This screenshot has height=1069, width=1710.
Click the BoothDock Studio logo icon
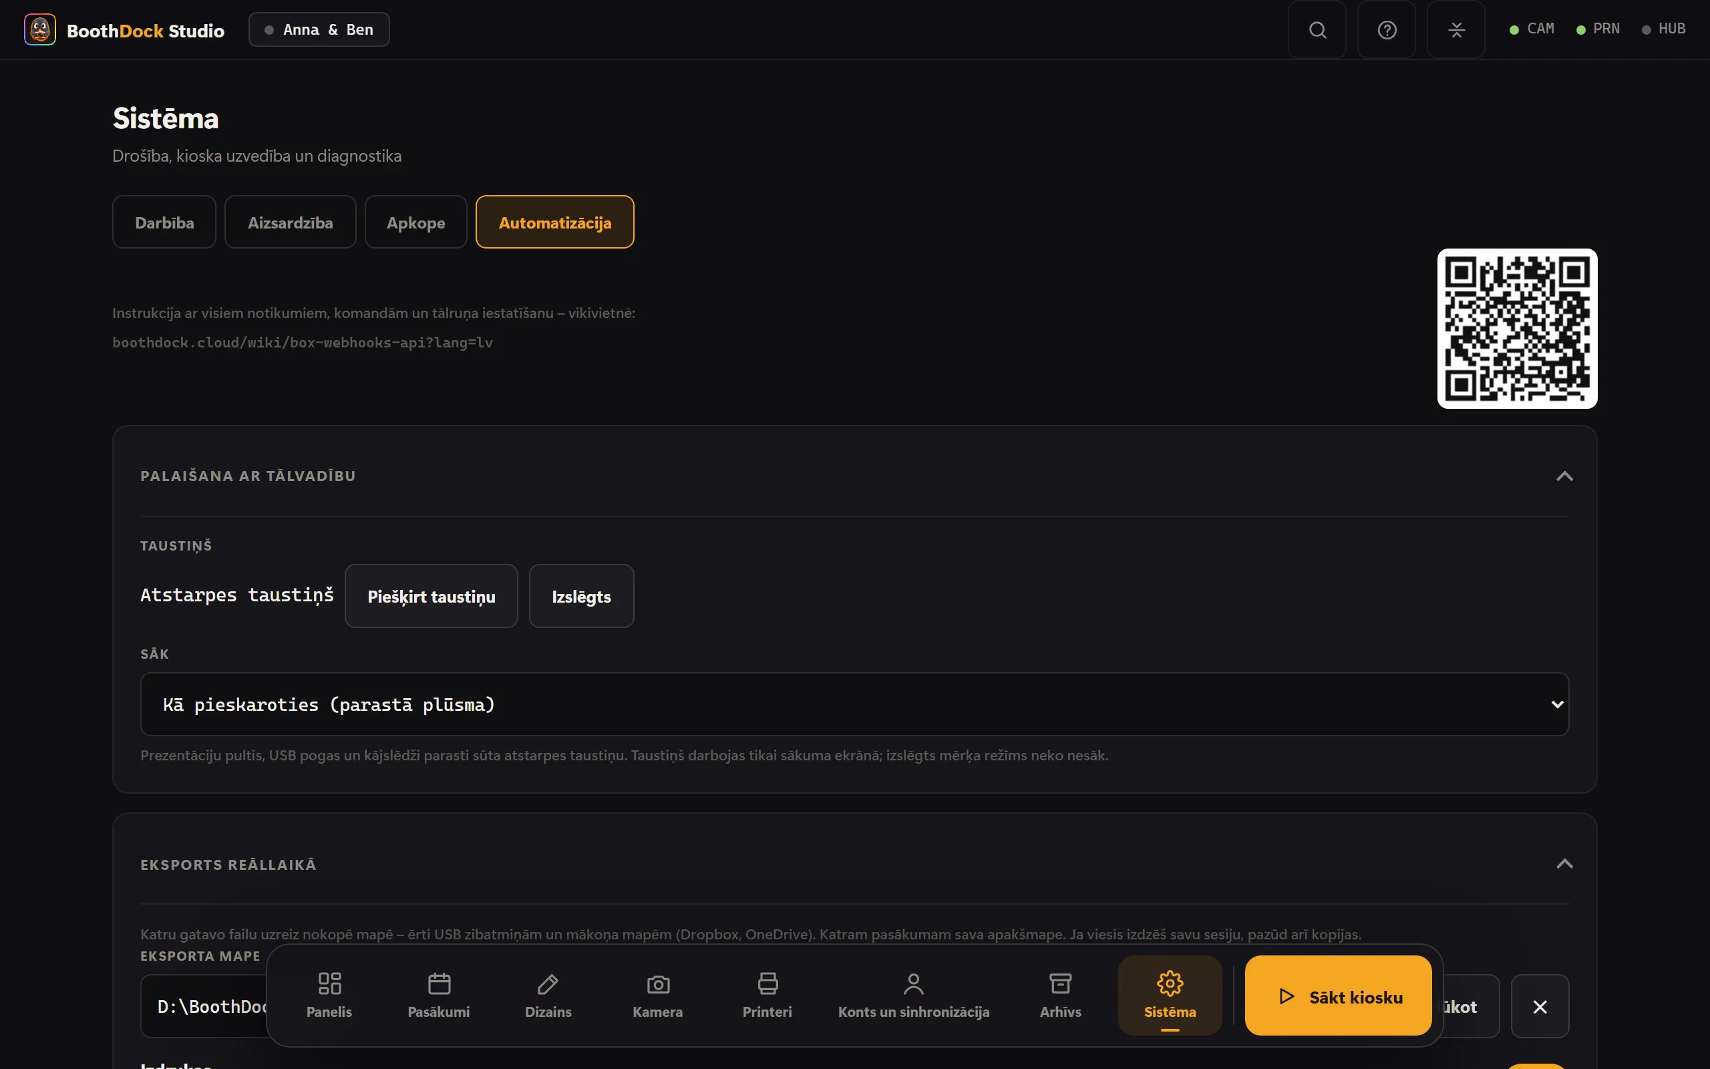[39, 29]
